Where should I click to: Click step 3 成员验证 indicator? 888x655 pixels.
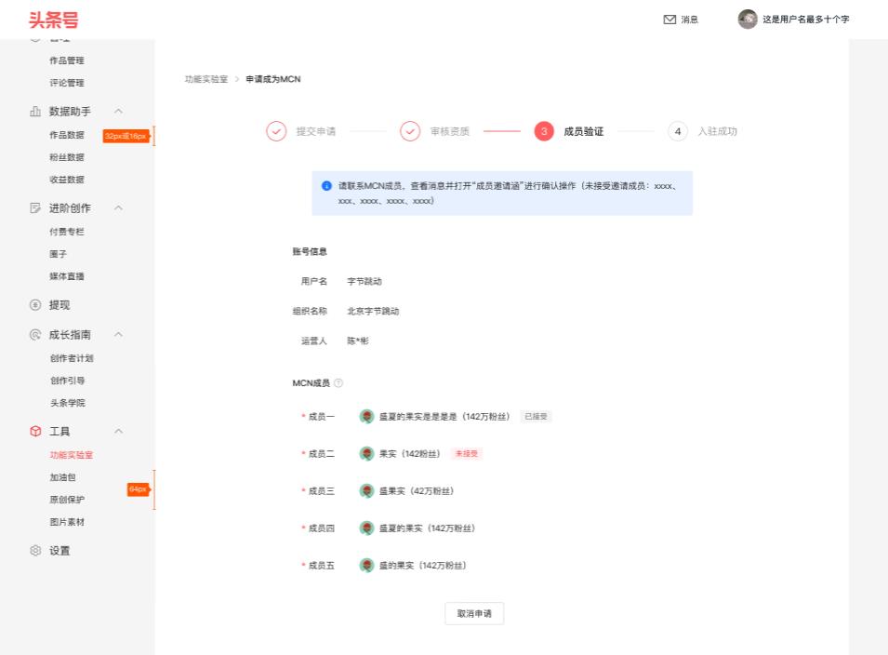(x=544, y=131)
